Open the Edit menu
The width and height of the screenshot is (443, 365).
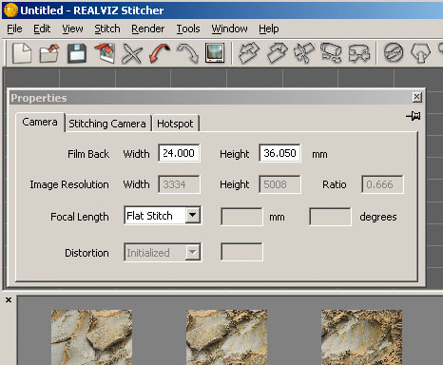click(x=42, y=29)
